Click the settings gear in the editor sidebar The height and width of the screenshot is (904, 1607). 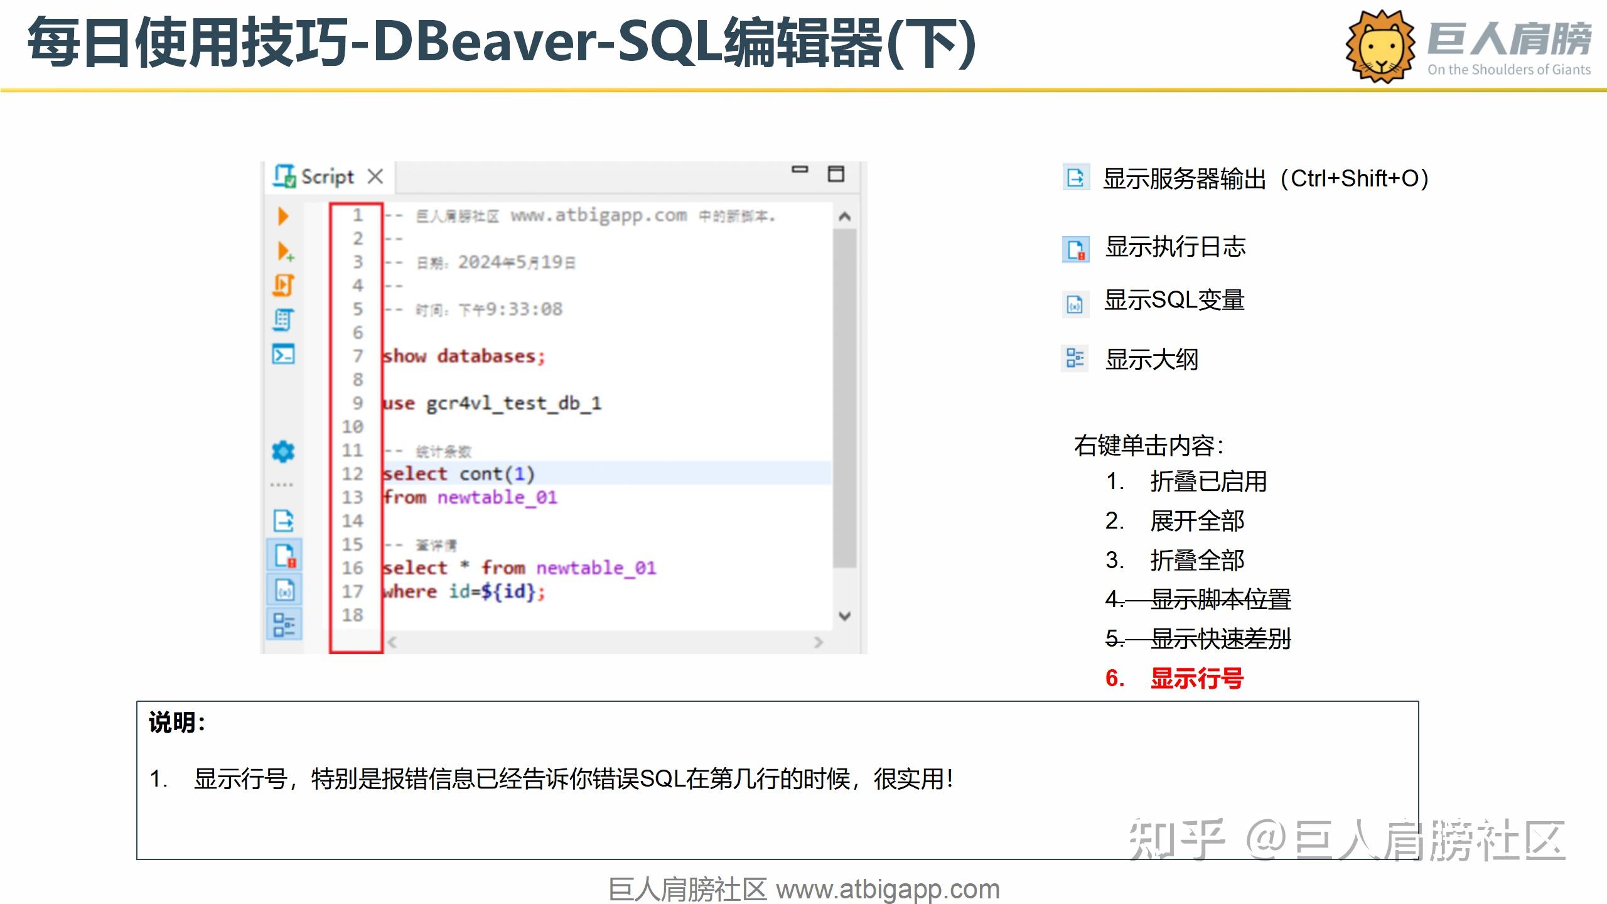(282, 452)
